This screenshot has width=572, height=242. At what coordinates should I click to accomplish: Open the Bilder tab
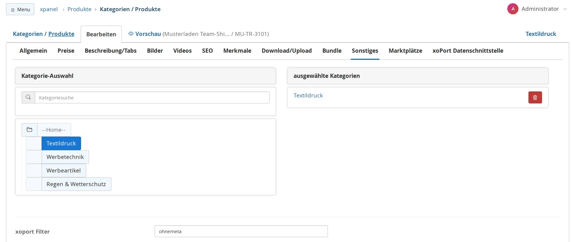coord(155,51)
